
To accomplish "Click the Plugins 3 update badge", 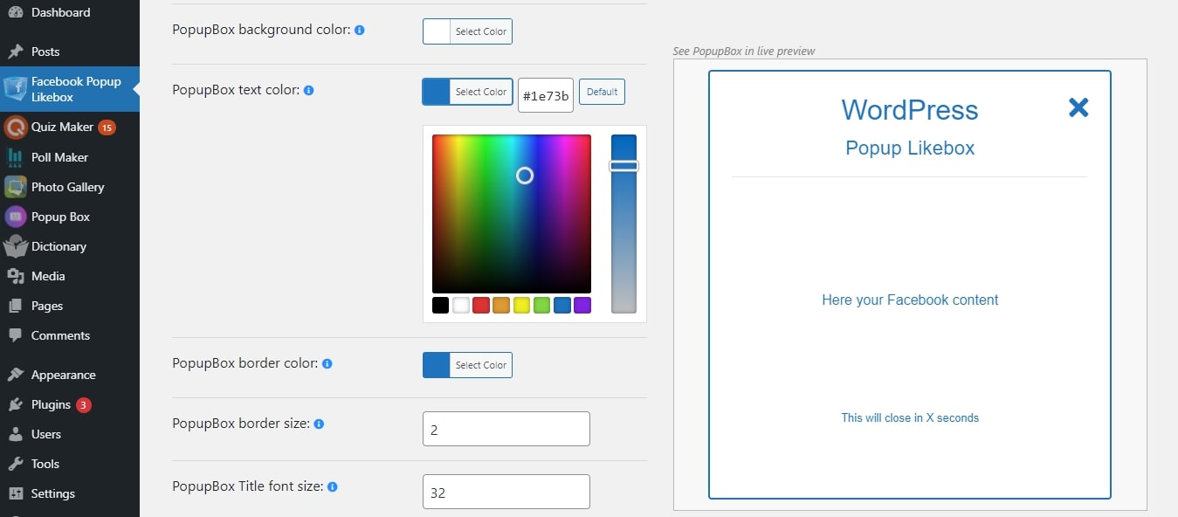I will click(x=83, y=405).
